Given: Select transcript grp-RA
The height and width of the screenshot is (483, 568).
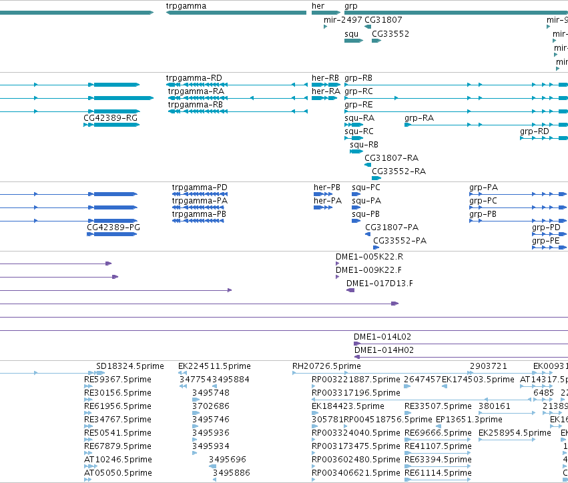Looking at the screenshot, I should [x=419, y=118].
